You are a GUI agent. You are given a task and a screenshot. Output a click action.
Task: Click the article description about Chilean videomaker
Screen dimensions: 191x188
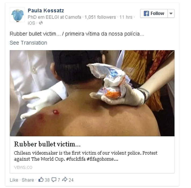point(86,156)
